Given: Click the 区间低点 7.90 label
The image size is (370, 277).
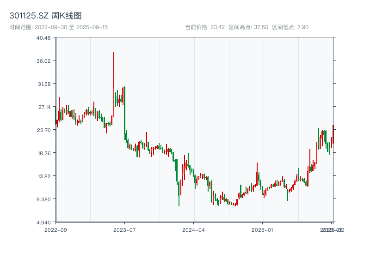Looking at the screenshot, I should pyautogui.click(x=290, y=27).
